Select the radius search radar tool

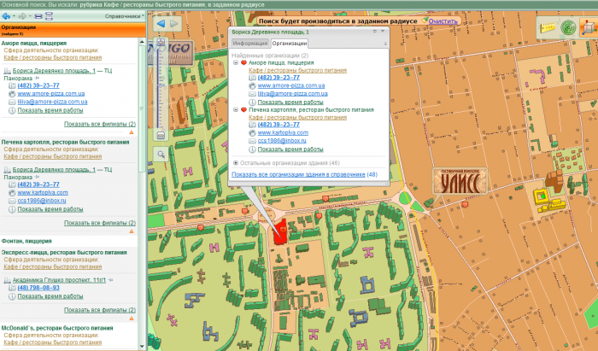pyautogui.click(x=568, y=28)
